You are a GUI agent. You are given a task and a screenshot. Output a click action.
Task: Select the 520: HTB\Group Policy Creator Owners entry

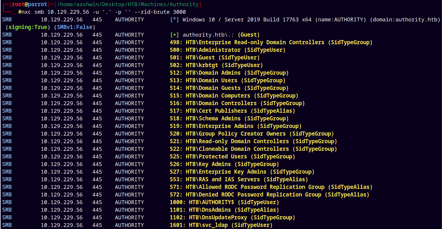click(x=252, y=134)
